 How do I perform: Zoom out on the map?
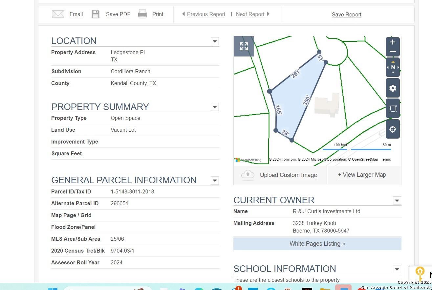pos(393,51)
